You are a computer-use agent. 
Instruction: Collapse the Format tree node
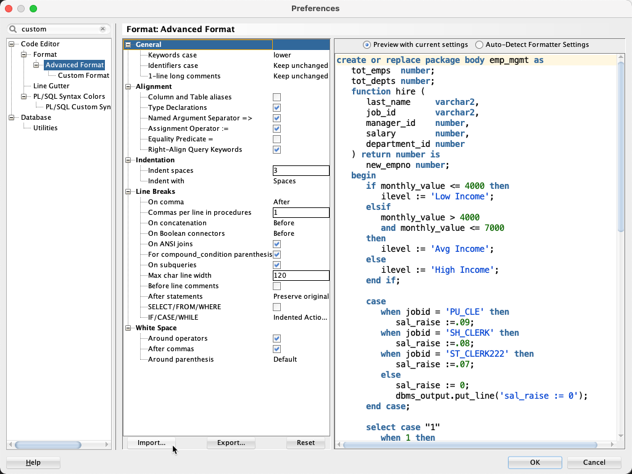click(24, 54)
